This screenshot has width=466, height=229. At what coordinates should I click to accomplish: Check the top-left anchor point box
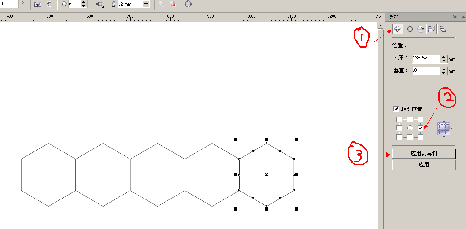[399, 119]
